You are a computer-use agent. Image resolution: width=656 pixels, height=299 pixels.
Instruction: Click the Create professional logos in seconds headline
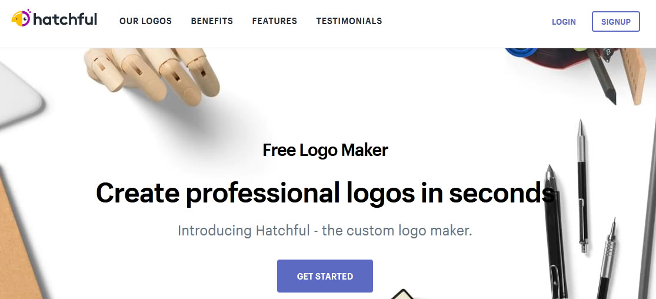pyautogui.click(x=325, y=193)
